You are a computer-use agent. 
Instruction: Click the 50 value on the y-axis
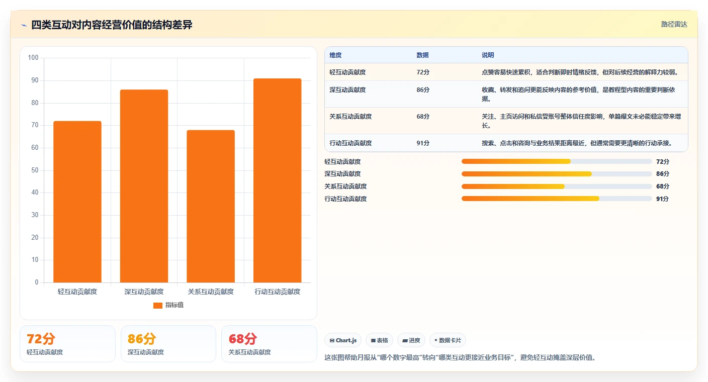coord(35,170)
